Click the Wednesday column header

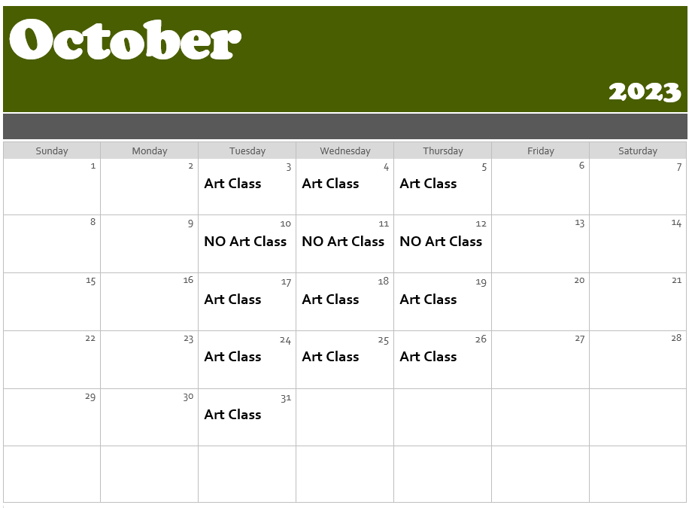345,151
